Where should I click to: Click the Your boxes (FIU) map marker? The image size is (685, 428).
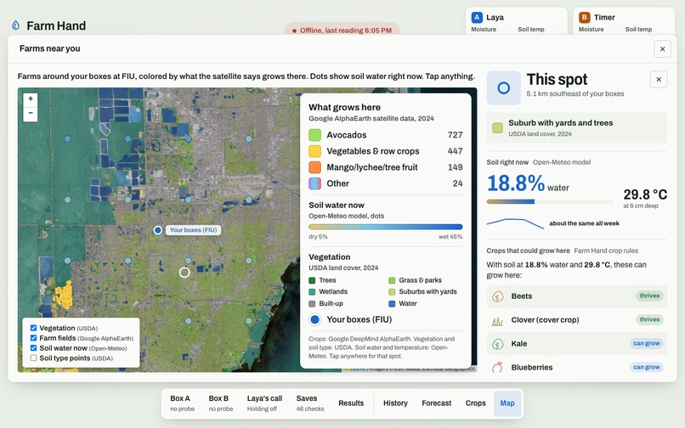point(158,230)
